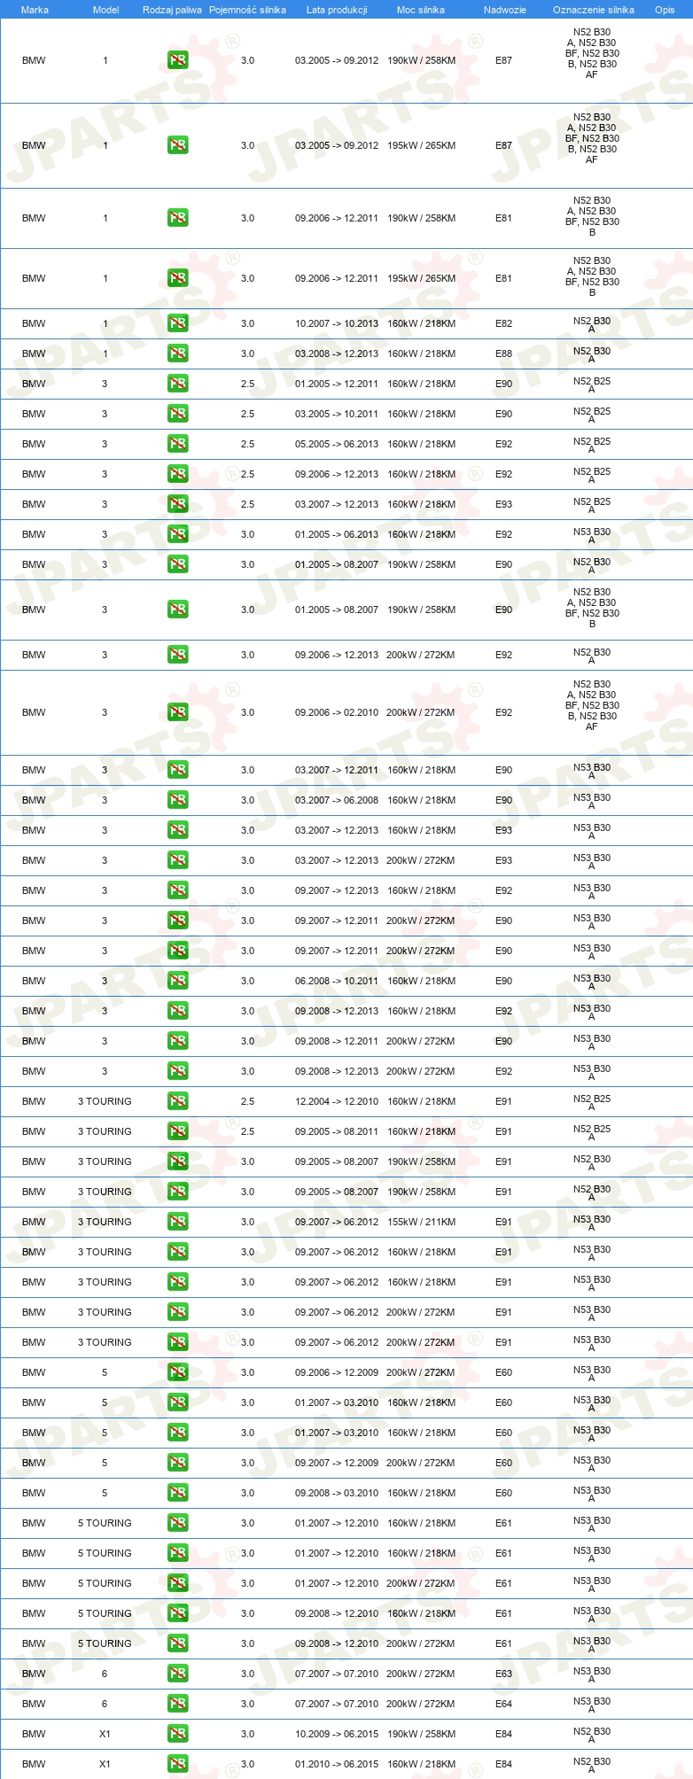The width and height of the screenshot is (693, 1779).
Task: Click the 'Pojemność silnika' column header
Action: click(247, 10)
